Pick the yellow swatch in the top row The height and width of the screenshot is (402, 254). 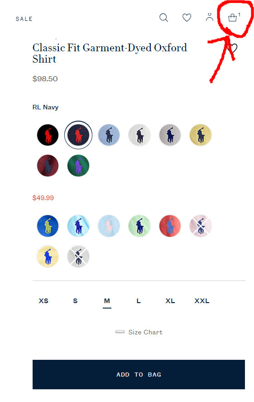(x=201, y=135)
